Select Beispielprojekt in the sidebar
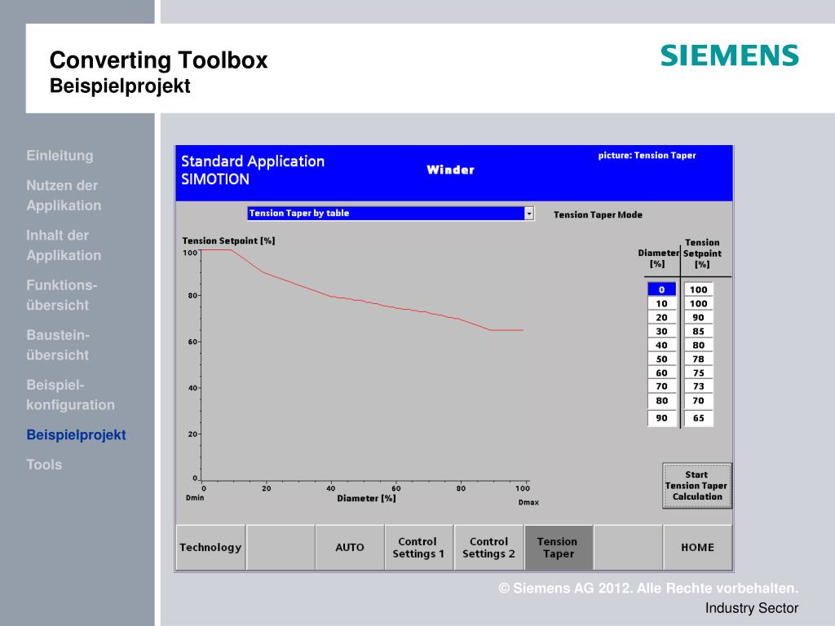This screenshot has height=626, width=835. 76,435
